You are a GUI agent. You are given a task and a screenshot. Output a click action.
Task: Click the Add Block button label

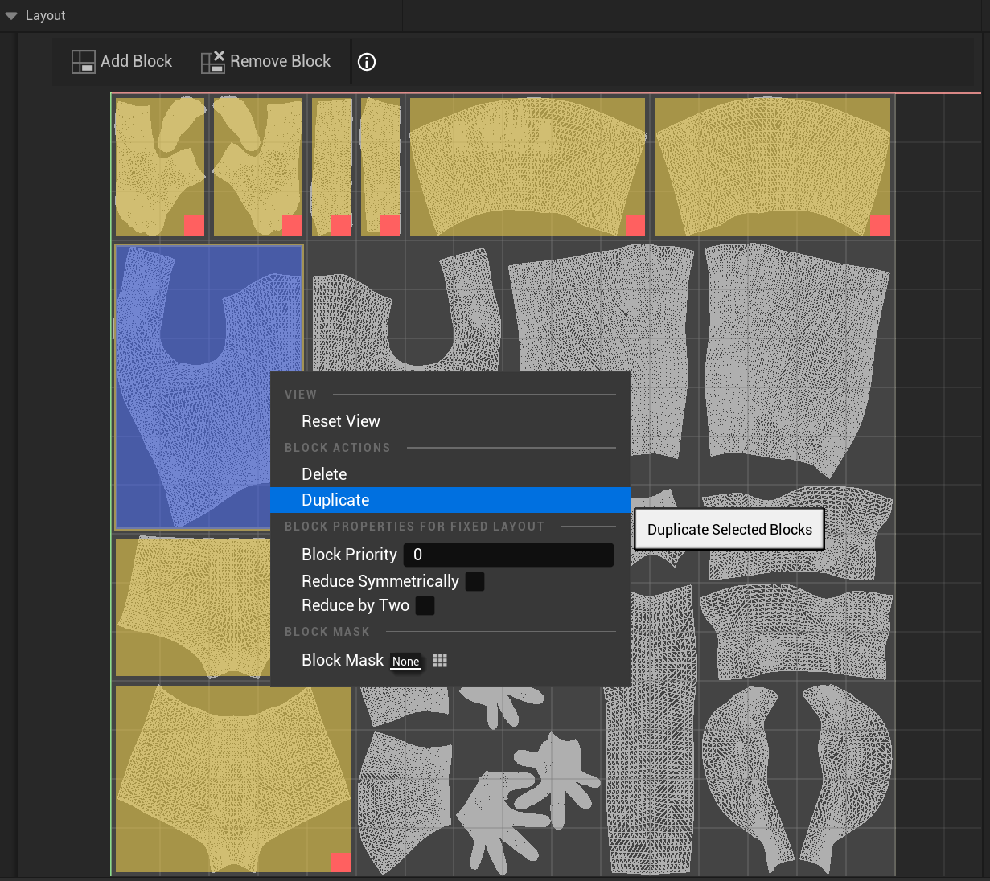(136, 61)
